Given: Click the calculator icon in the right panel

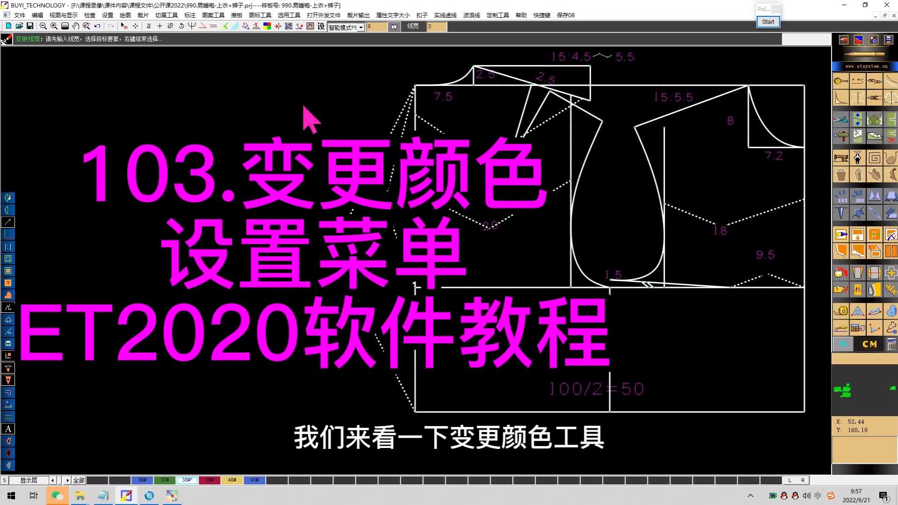Looking at the screenshot, I should [892, 345].
